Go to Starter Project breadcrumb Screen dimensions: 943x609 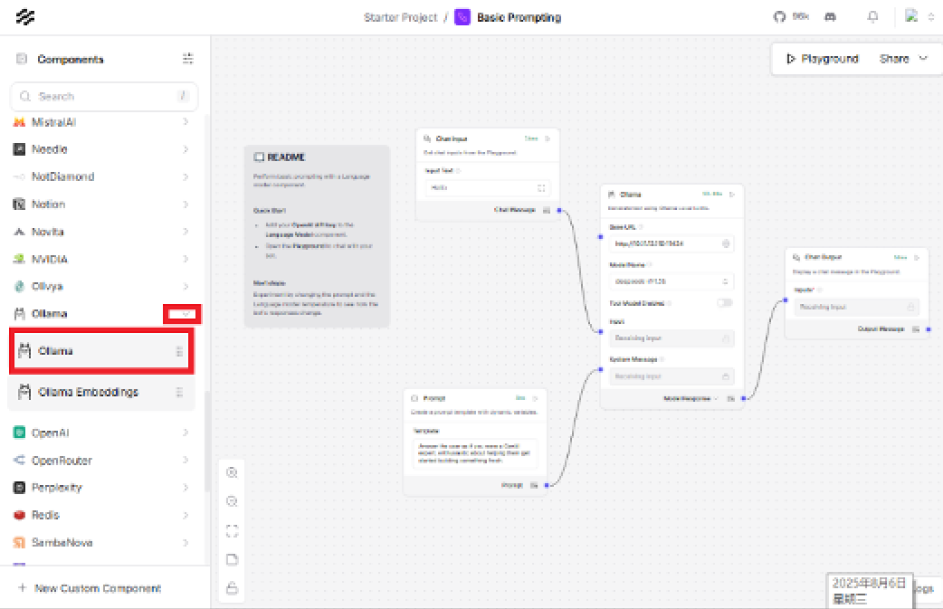400,17
